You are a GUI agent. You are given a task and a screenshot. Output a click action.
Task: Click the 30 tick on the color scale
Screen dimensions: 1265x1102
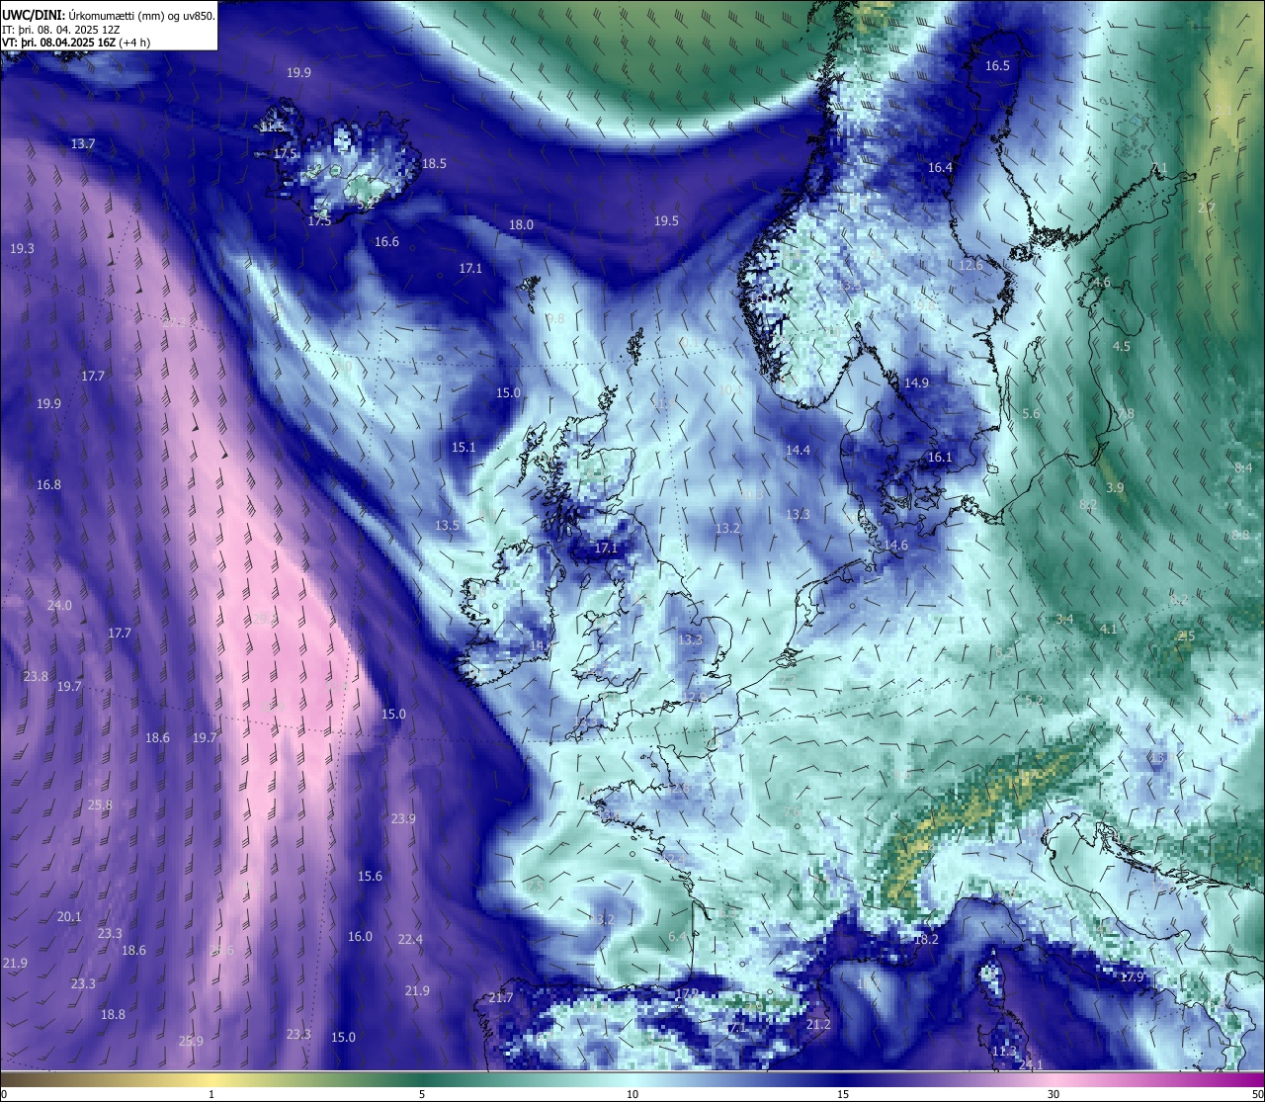tap(1054, 1094)
